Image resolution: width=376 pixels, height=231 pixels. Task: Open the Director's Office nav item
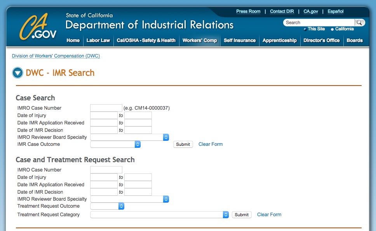pyautogui.click(x=322, y=40)
